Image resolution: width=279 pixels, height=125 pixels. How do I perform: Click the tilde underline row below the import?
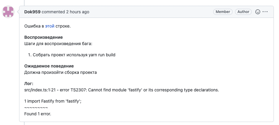tap(36, 108)
